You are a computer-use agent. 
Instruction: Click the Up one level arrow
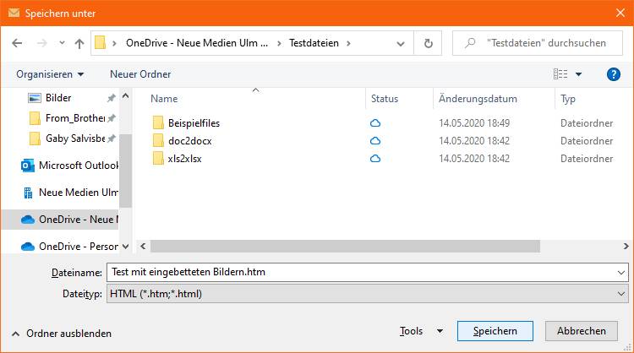[x=79, y=43]
